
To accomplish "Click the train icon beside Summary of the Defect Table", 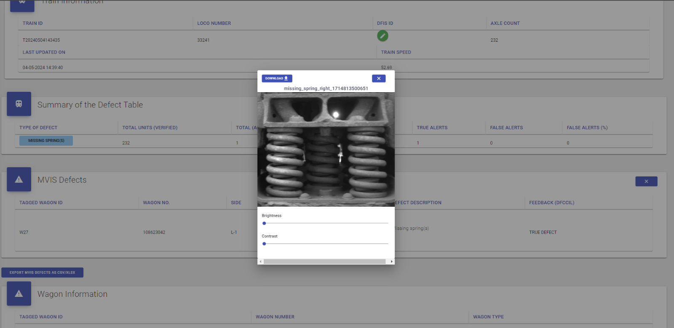I will (x=19, y=104).
